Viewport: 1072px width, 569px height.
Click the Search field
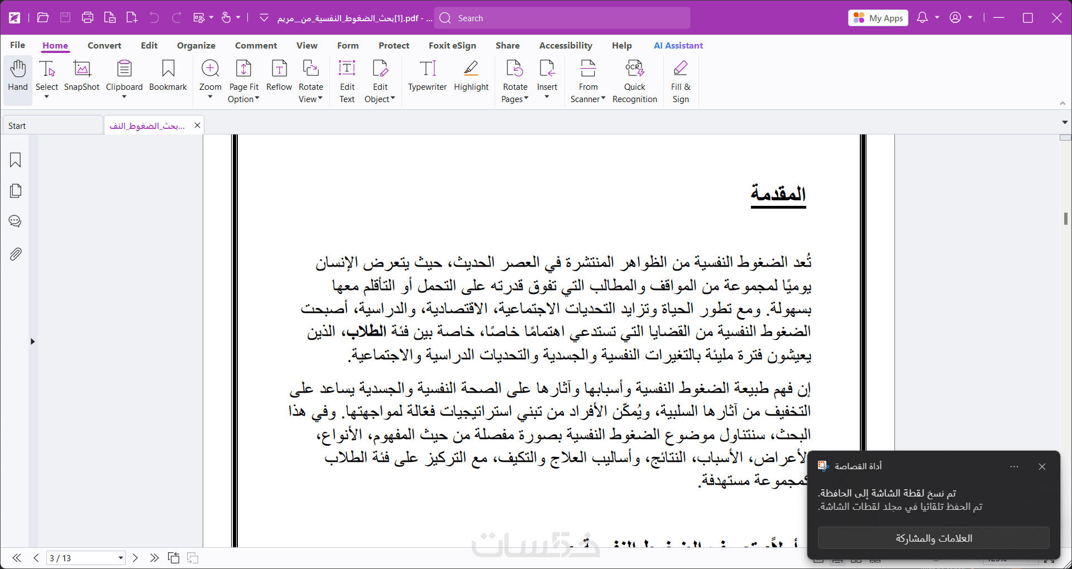pos(562,18)
